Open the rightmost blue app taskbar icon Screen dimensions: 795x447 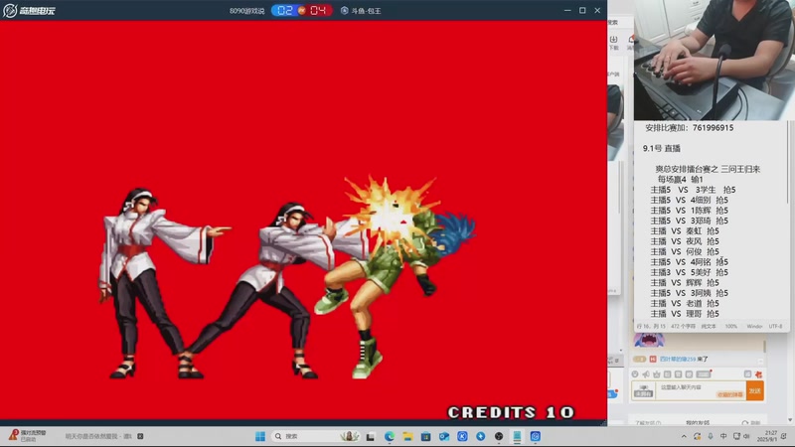click(536, 436)
